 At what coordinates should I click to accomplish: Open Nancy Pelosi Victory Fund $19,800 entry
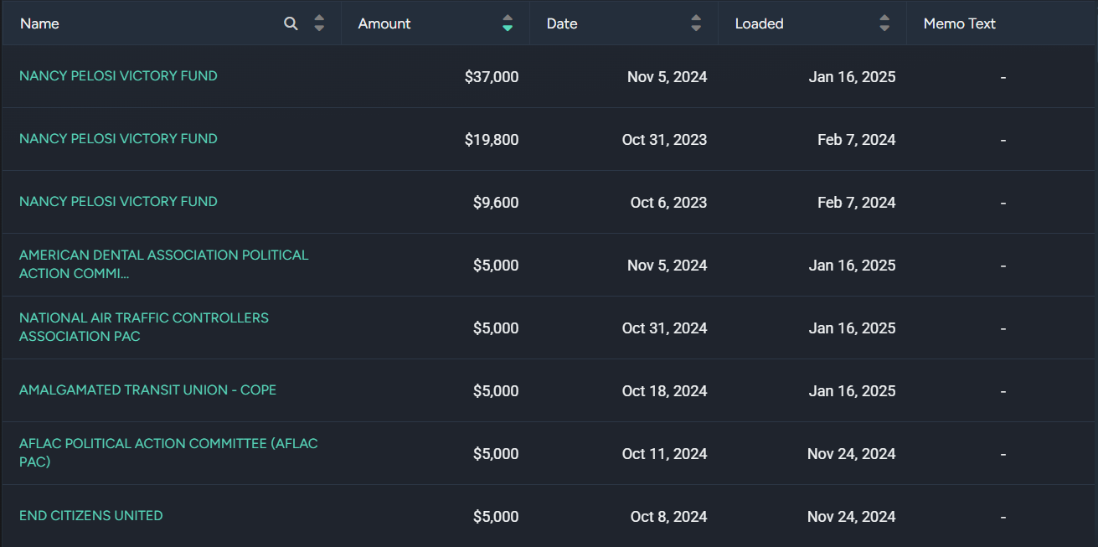click(x=118, y=138)
